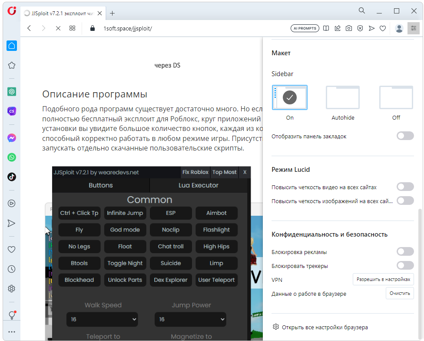Open Messenger in the sidebar

pos(12,138)
